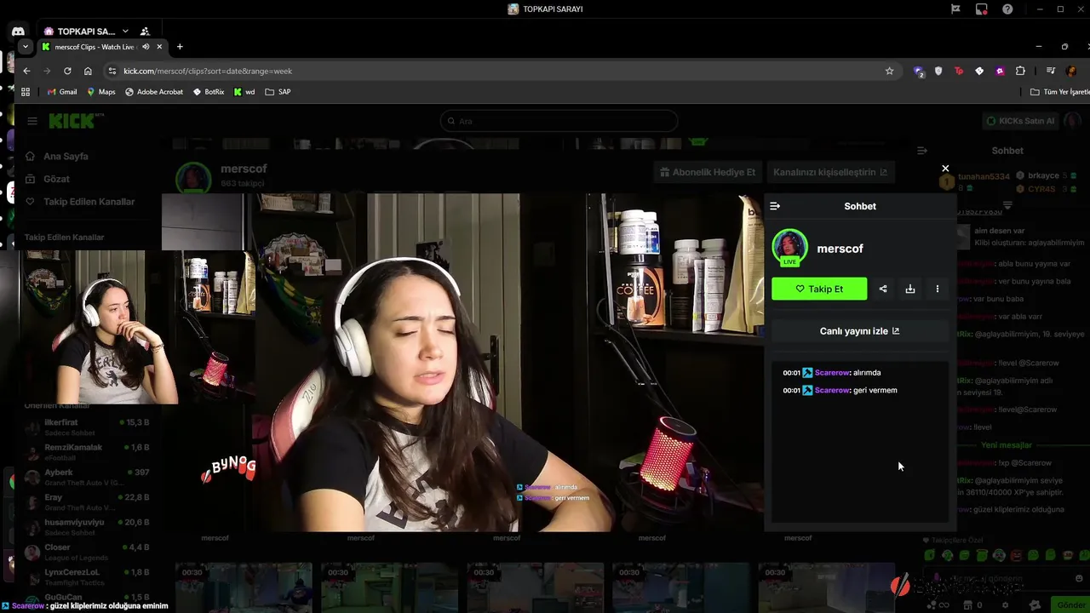The height and width of the screenshot is (613, 1090).
Task: Open Discord inbox icon
Action: click(x=982, y=9)
